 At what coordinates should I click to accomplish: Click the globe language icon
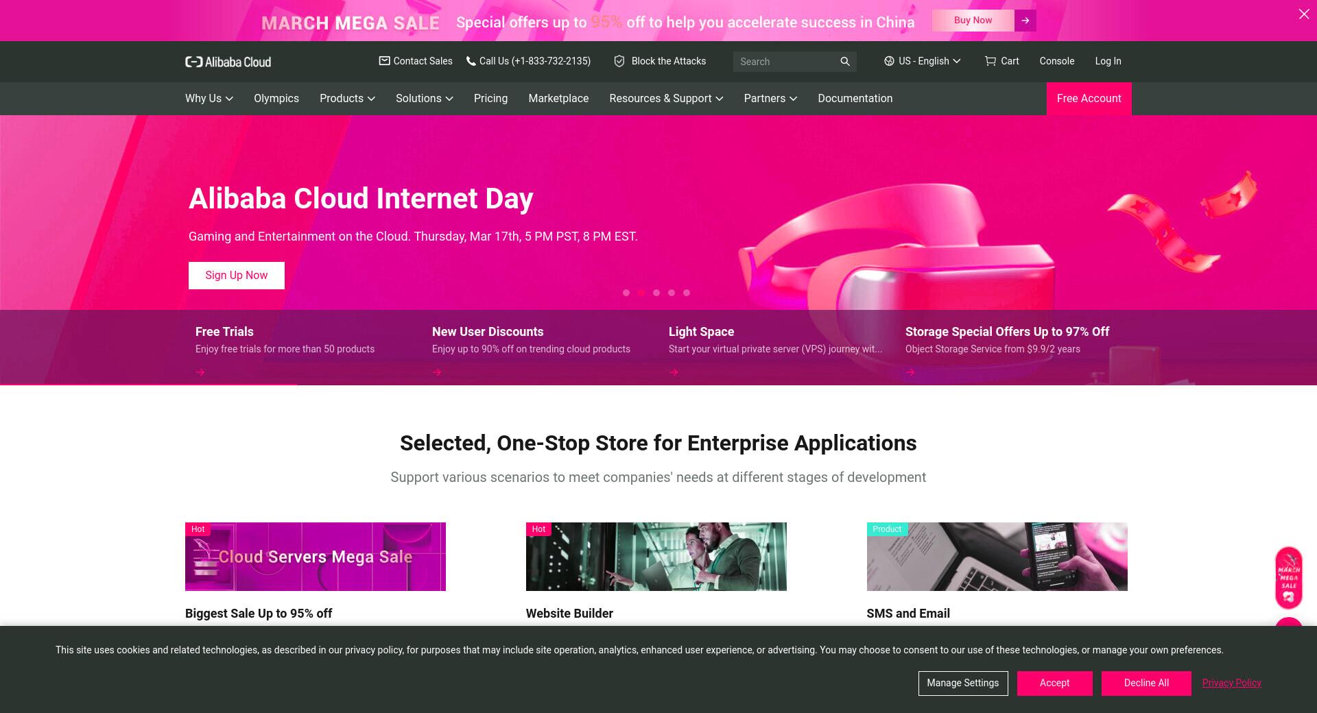pyautogui.click(x=889, y=61)
